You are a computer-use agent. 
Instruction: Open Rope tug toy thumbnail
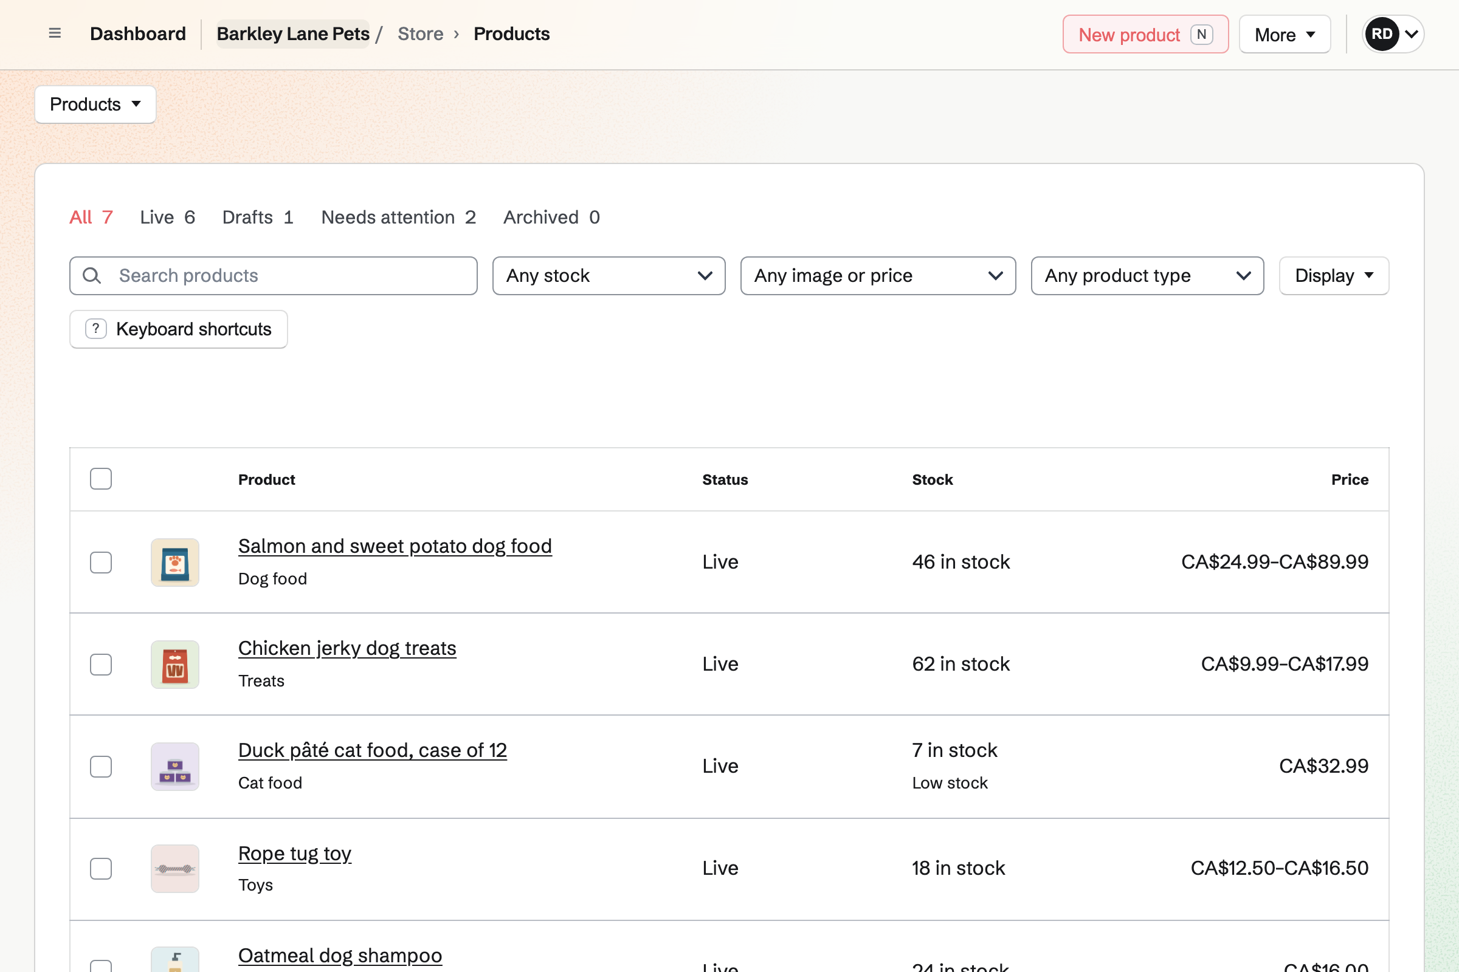pyautogui.click(x=175, y=869)
